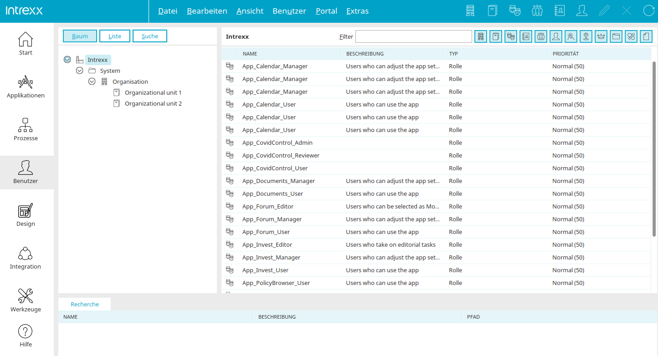Select the App_Documents_User row
Screen dimensions: 658x356
pyautogui.click(x=436, y=193)
